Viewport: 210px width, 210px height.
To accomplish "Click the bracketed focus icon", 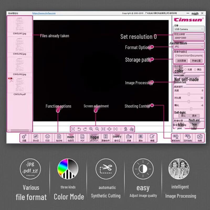I will point(115,129).
